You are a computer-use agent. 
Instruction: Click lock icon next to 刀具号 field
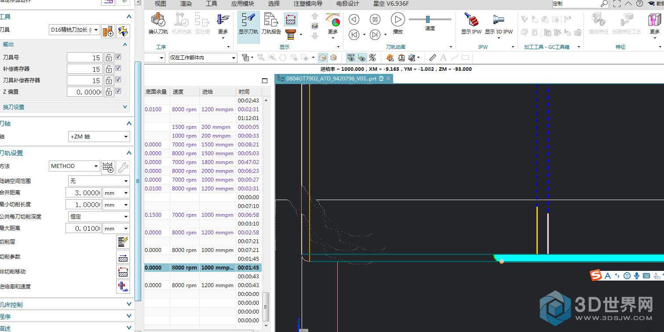pos(109,58)
